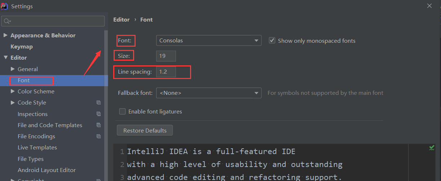Open File Types settings

(31, 159)
